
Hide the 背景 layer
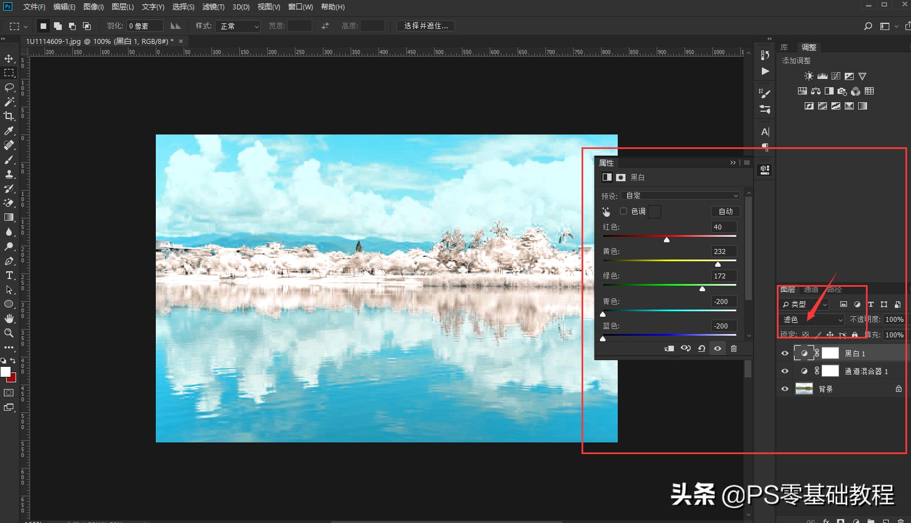tap(785, 389)
